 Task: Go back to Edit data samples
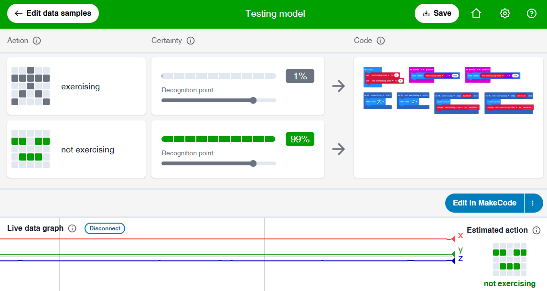click(53, 13)
